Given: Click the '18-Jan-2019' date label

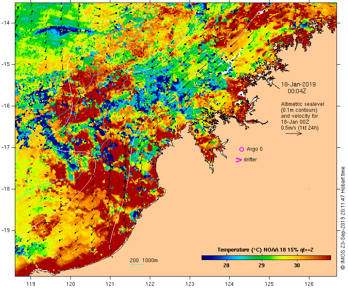Looking at the screenshot, I should click(x=298, y=84).
